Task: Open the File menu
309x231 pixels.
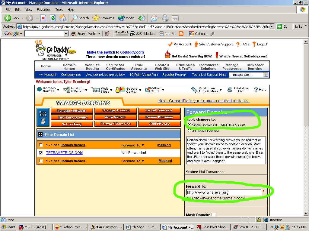Action: tap(8, 10)
